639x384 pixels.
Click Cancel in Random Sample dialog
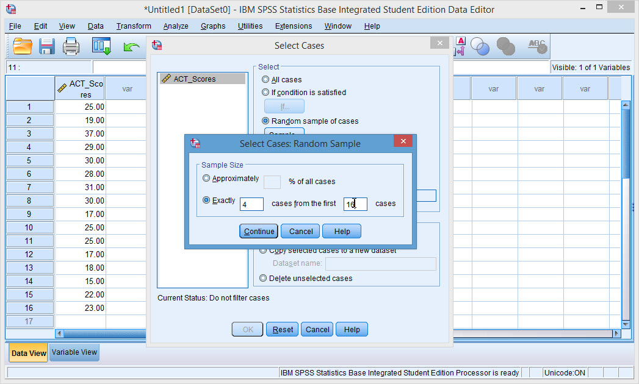(301, 231)
